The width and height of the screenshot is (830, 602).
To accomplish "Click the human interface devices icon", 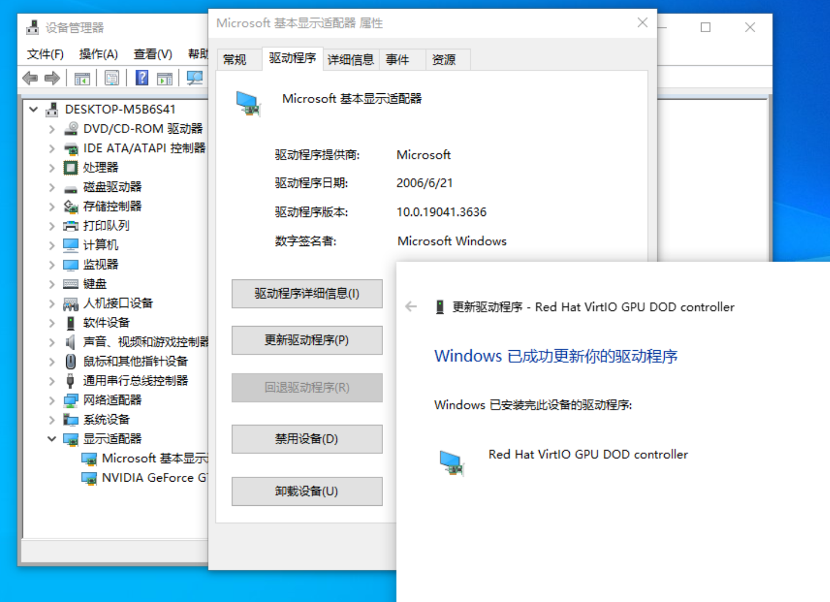I will point(71,304).
